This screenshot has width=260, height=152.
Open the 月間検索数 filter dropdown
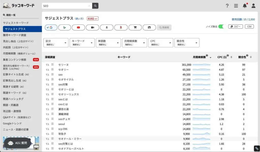click(135, 43)
